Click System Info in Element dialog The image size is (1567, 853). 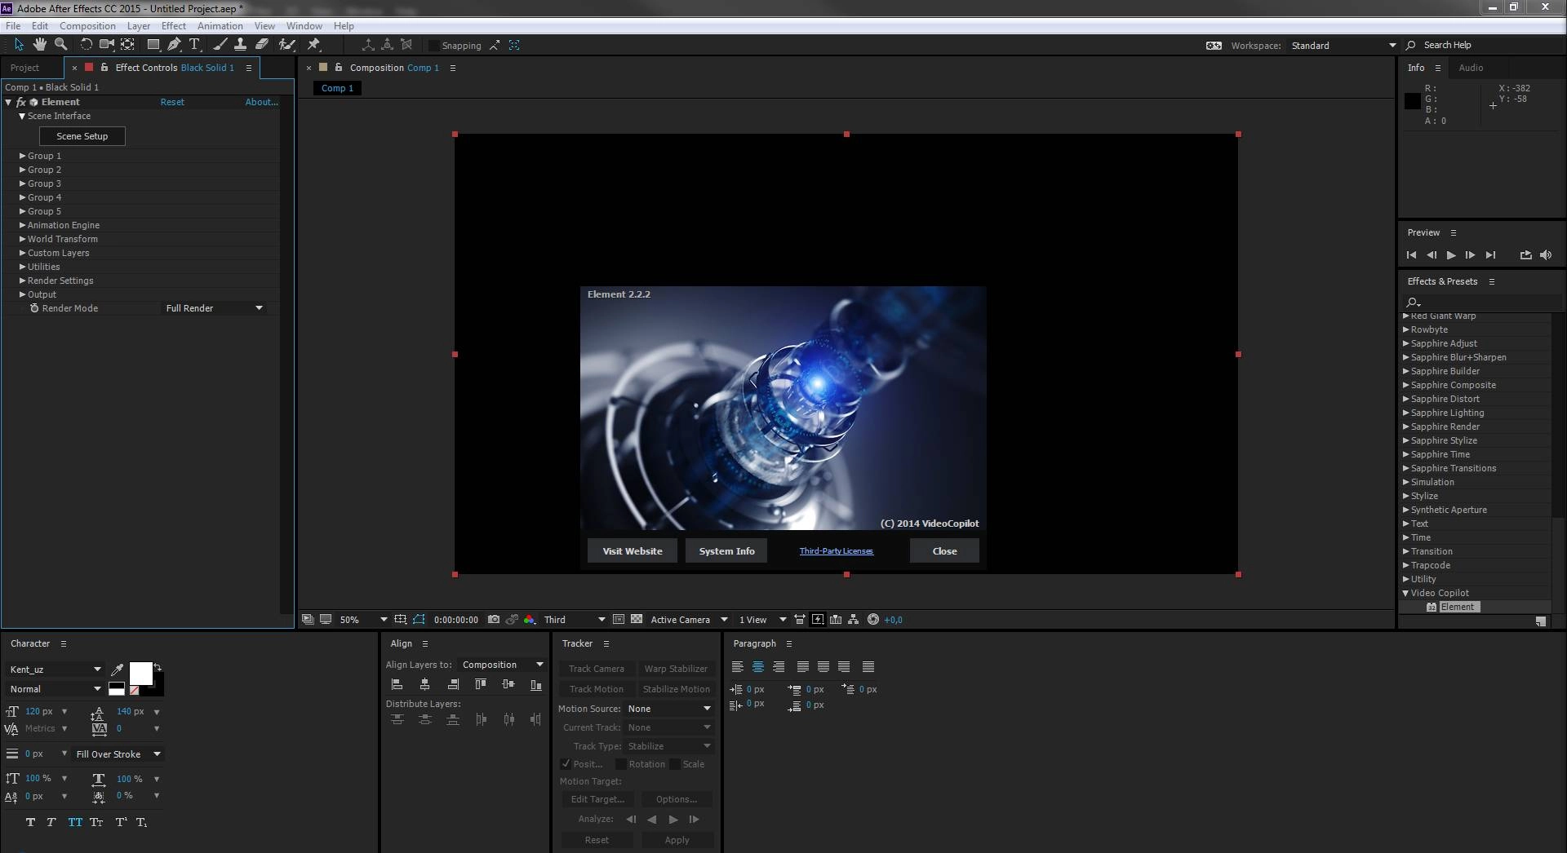pyautogui.click(x=726, y=551)
